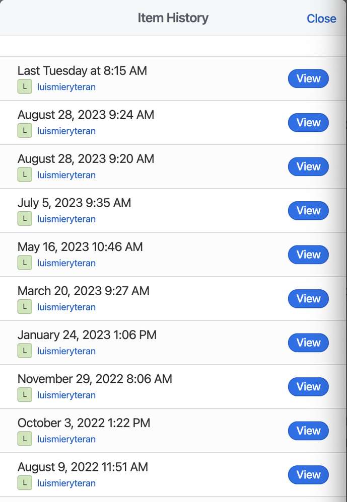Screen dimensions: 347x502
Task: Click the avatar icon under January 24, 2023
Action: [x=25, y=351]
